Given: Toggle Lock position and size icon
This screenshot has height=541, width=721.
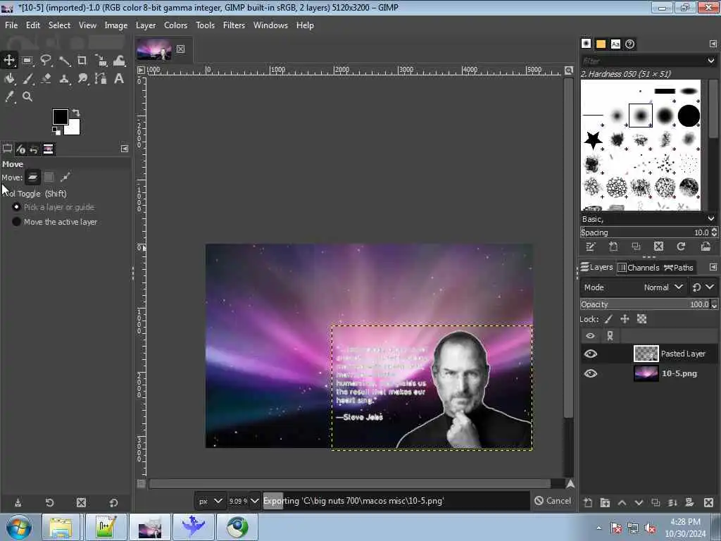Looking at the screenshot, I should coord(625,319).
